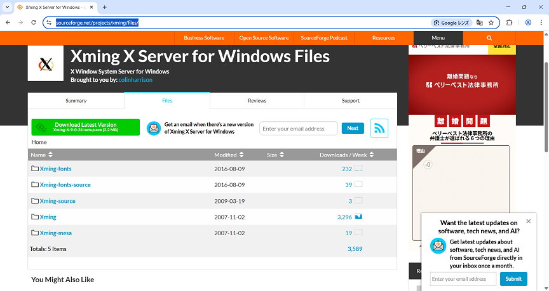Click the Xming project logo

[46, 63]
